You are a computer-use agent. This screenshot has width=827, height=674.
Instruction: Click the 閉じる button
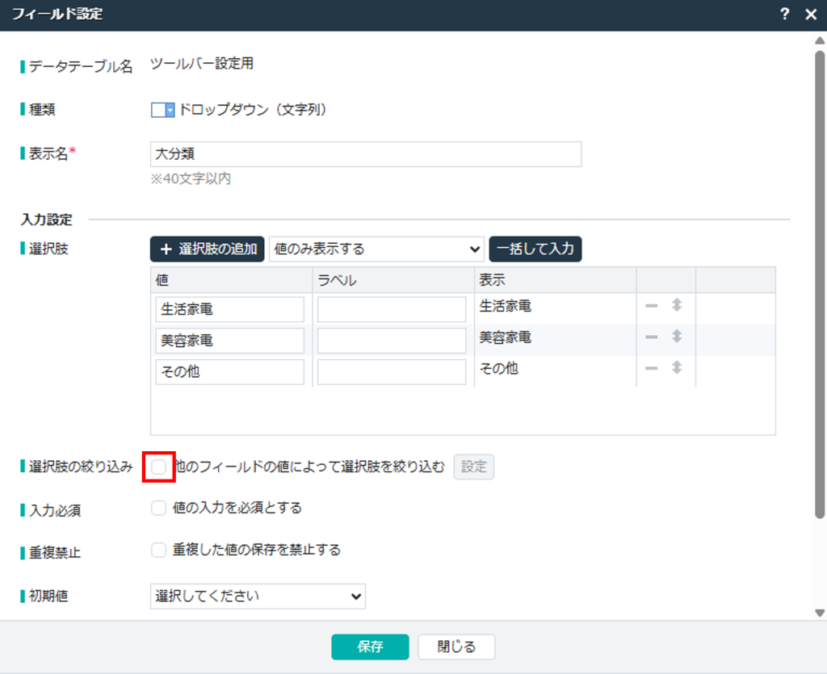[456, 647]
